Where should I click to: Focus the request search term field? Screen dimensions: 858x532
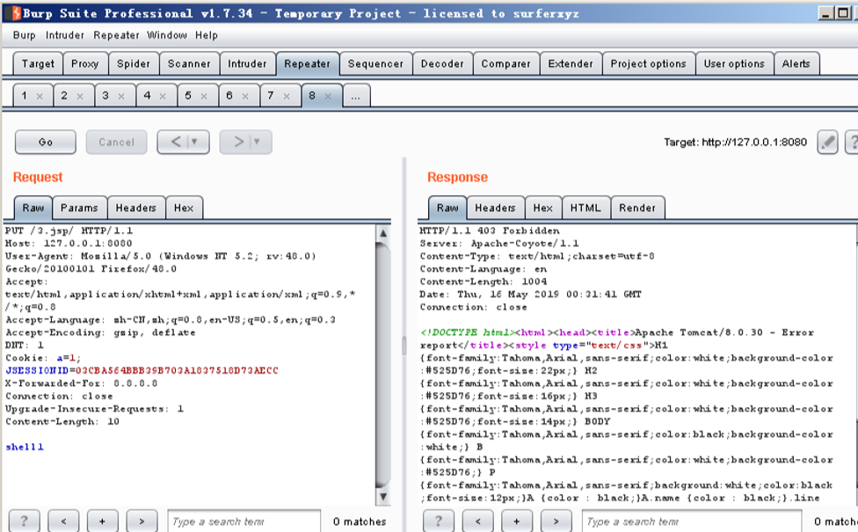click(x=244, y=521)
